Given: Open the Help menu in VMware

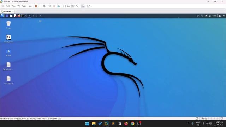Looking at the screenshot, I should [x=30, y=6].
